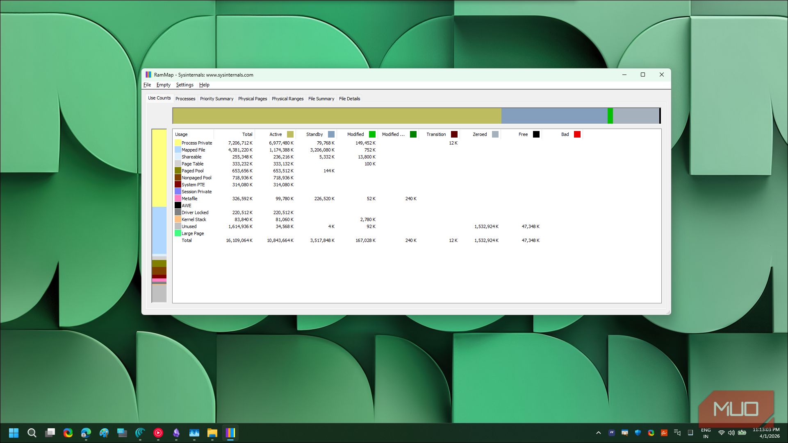Viewport: 788px width, 443px height.
Task: Open the File menu
Action: pyautogui.click(x=147, y=85)
